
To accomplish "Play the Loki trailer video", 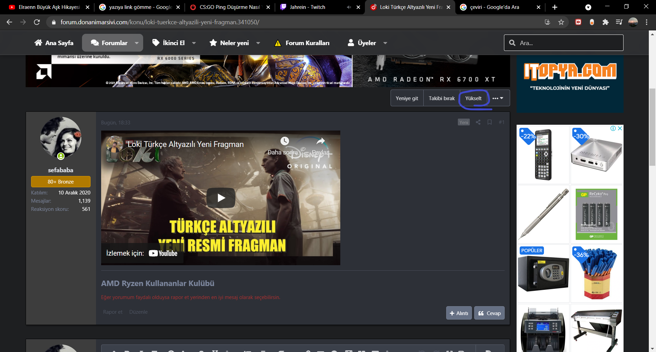I will click(x=221, y=198).
